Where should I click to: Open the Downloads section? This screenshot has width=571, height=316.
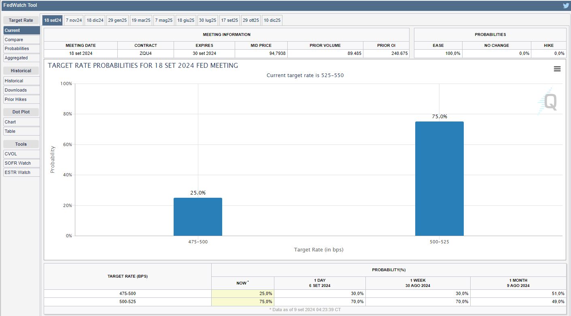(x=21, y=90)
